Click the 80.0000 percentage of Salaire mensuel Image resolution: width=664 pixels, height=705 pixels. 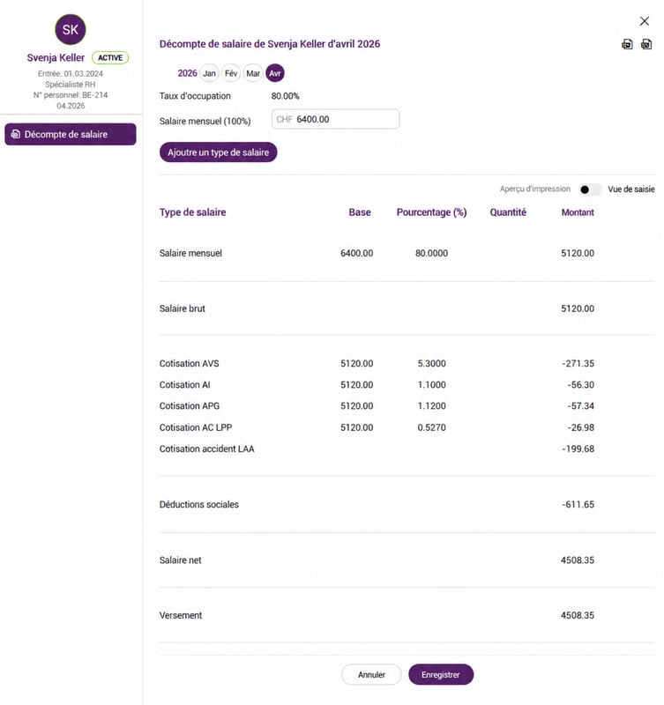[x=431, y=253]
